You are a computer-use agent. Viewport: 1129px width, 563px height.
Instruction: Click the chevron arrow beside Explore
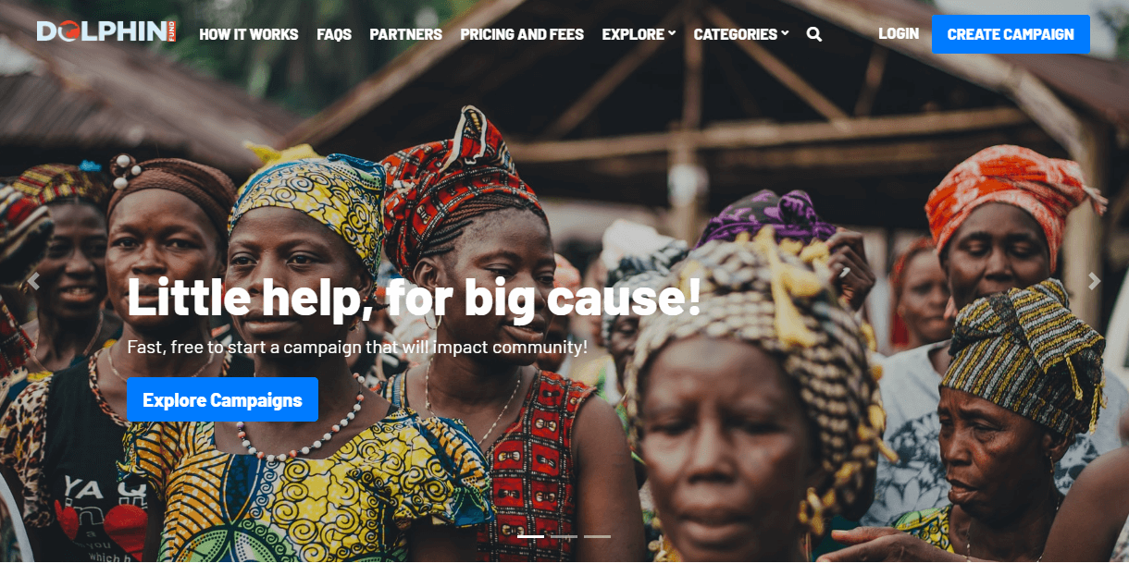[673, 33]
